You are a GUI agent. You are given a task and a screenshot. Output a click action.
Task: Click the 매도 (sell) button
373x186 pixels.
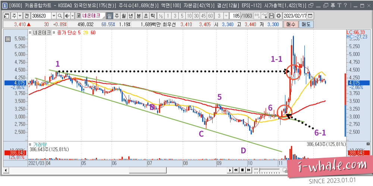306,25
